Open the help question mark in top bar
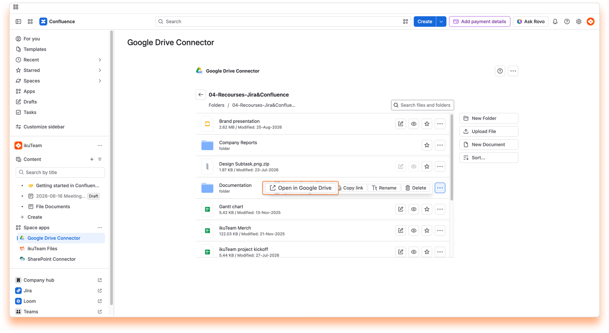Viewport: 609px width, 333px height. pyautogui.click(x=567, y=21)
